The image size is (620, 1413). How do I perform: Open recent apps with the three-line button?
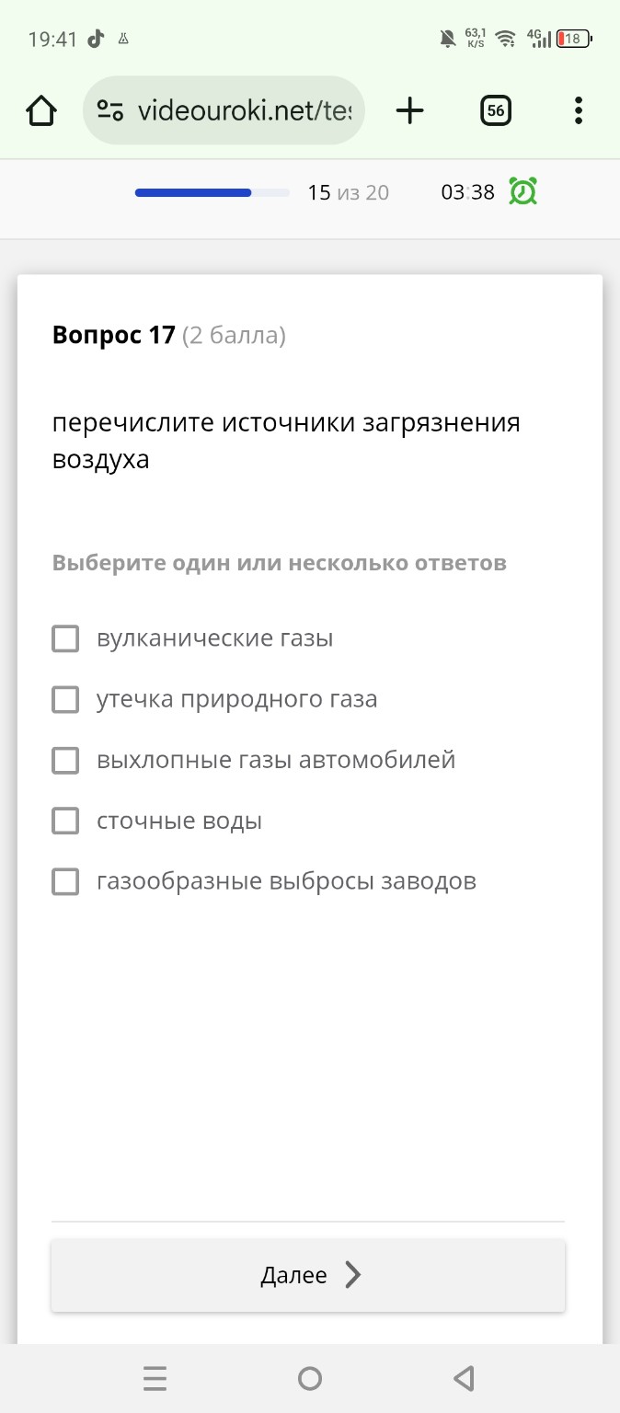pos(155,1377)
